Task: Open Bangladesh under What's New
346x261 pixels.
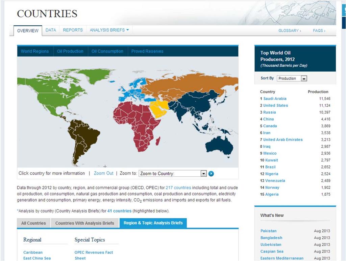Action: pos(271,238)
